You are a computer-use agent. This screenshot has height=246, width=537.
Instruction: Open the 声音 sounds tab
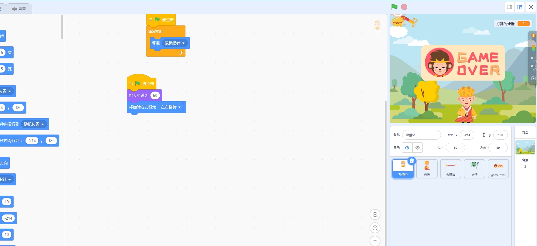tap(19, 9)
